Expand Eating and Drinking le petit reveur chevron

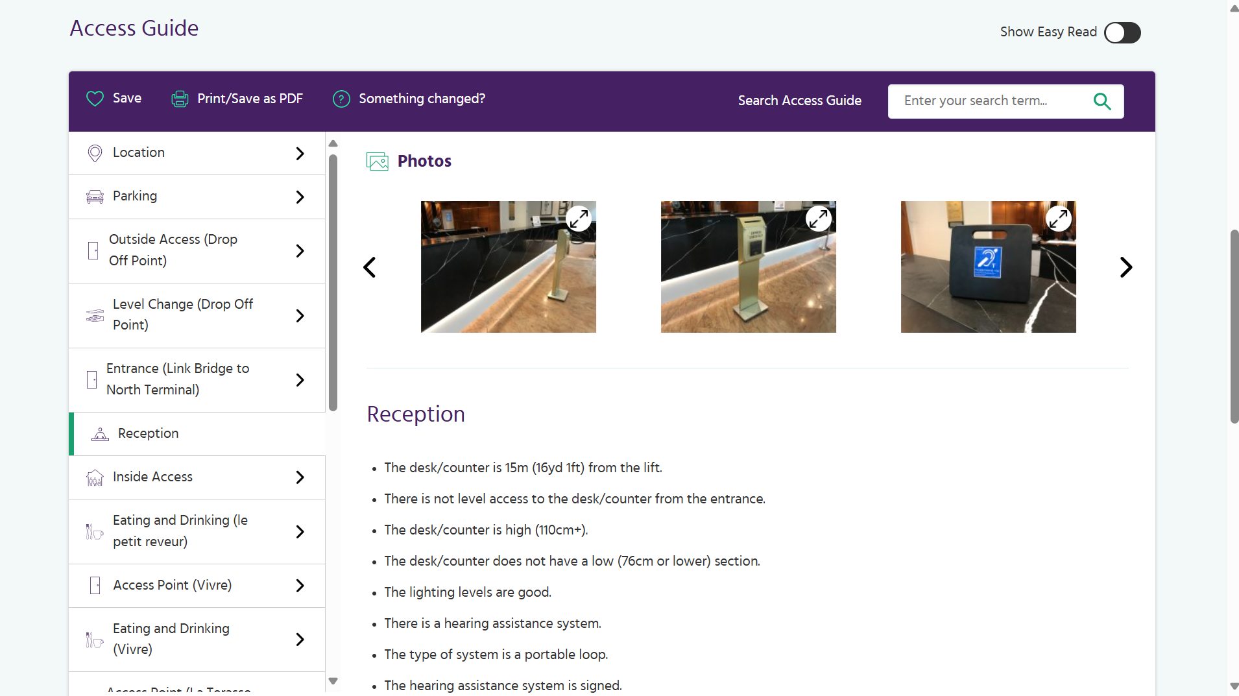(x=300, y=532)
